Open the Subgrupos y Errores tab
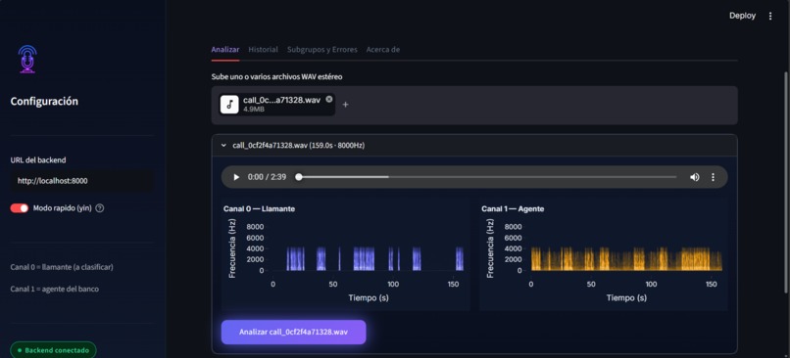 (x=322, y=50)
